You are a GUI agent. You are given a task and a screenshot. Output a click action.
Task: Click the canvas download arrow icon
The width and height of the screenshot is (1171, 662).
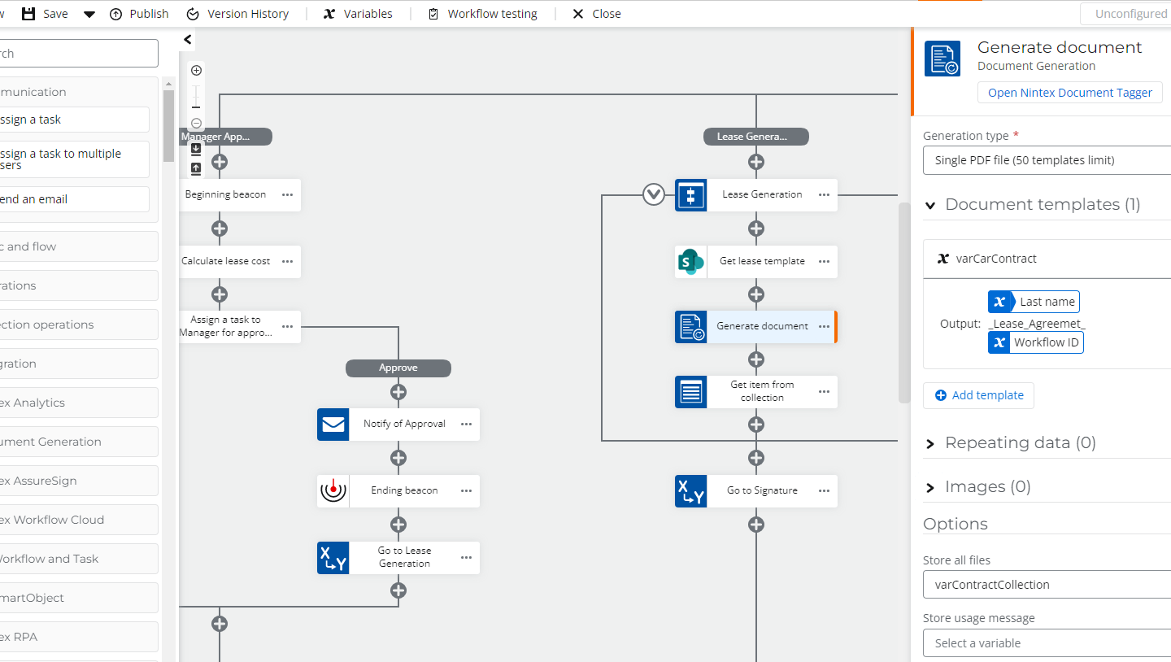(196, 149)
